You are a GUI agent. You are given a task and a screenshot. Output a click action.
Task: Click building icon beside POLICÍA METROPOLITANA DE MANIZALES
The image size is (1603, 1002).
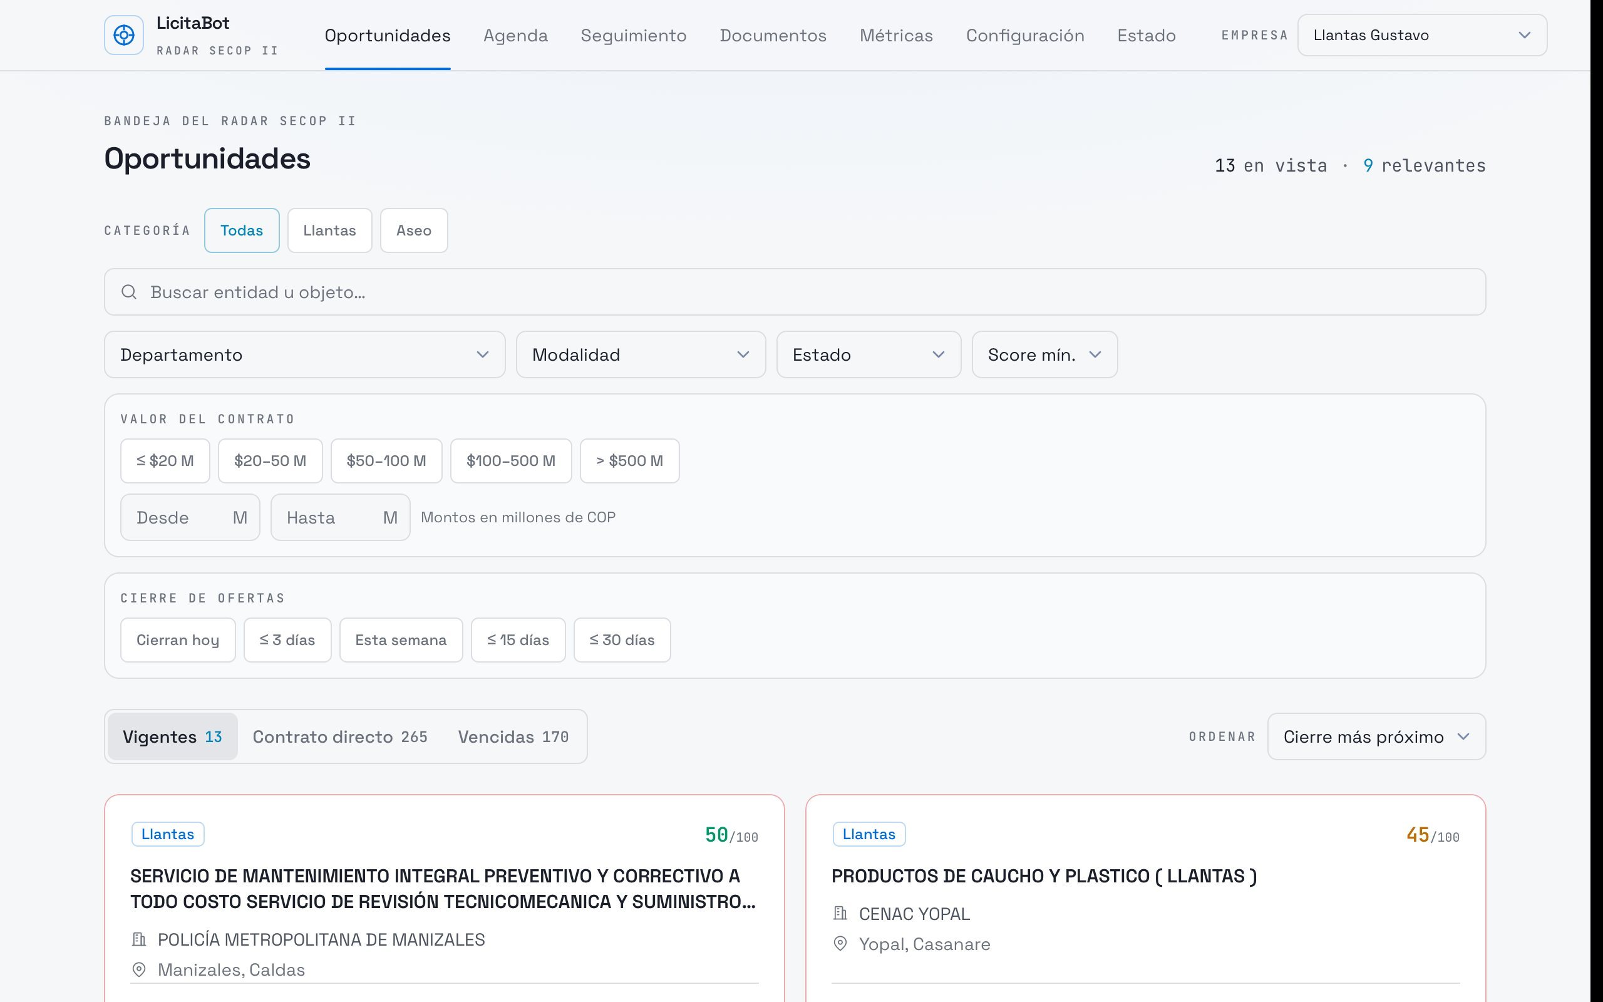pos(139,939)
